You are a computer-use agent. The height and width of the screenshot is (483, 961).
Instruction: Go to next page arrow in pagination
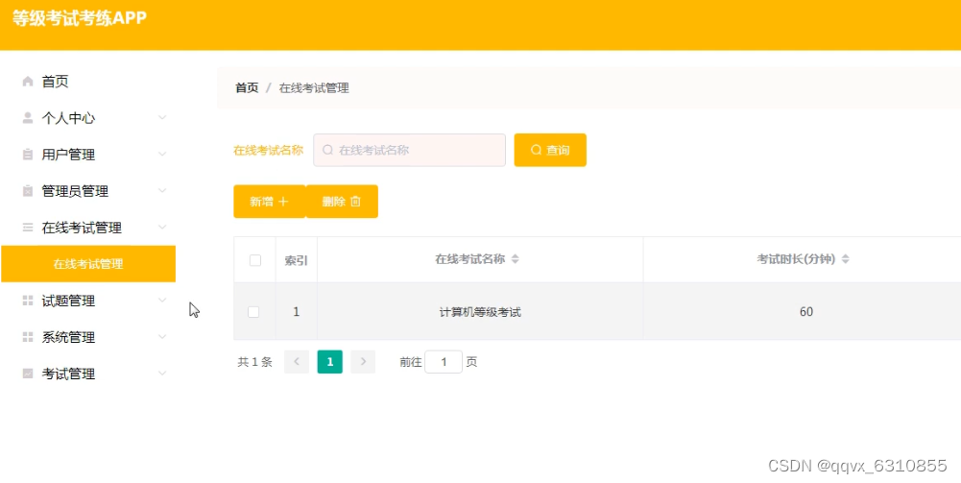coord(363,362)
